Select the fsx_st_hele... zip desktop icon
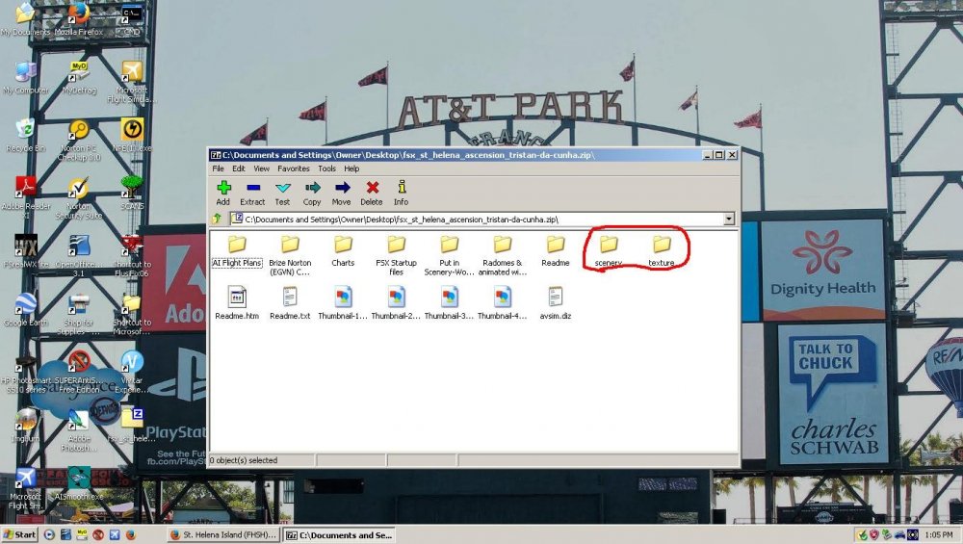 pos(131,426)
